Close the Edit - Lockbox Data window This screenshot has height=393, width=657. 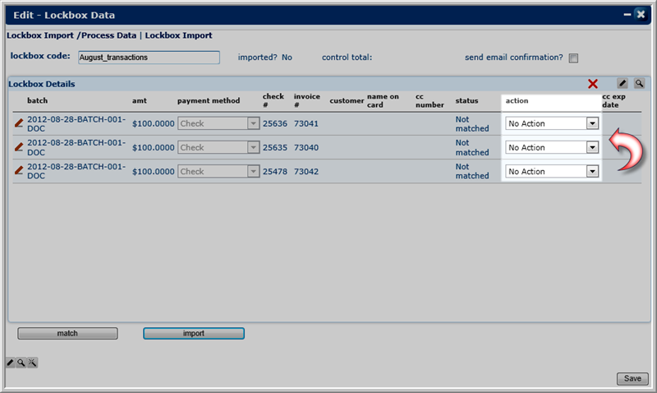pyautogui.click(x=641, y=15)
